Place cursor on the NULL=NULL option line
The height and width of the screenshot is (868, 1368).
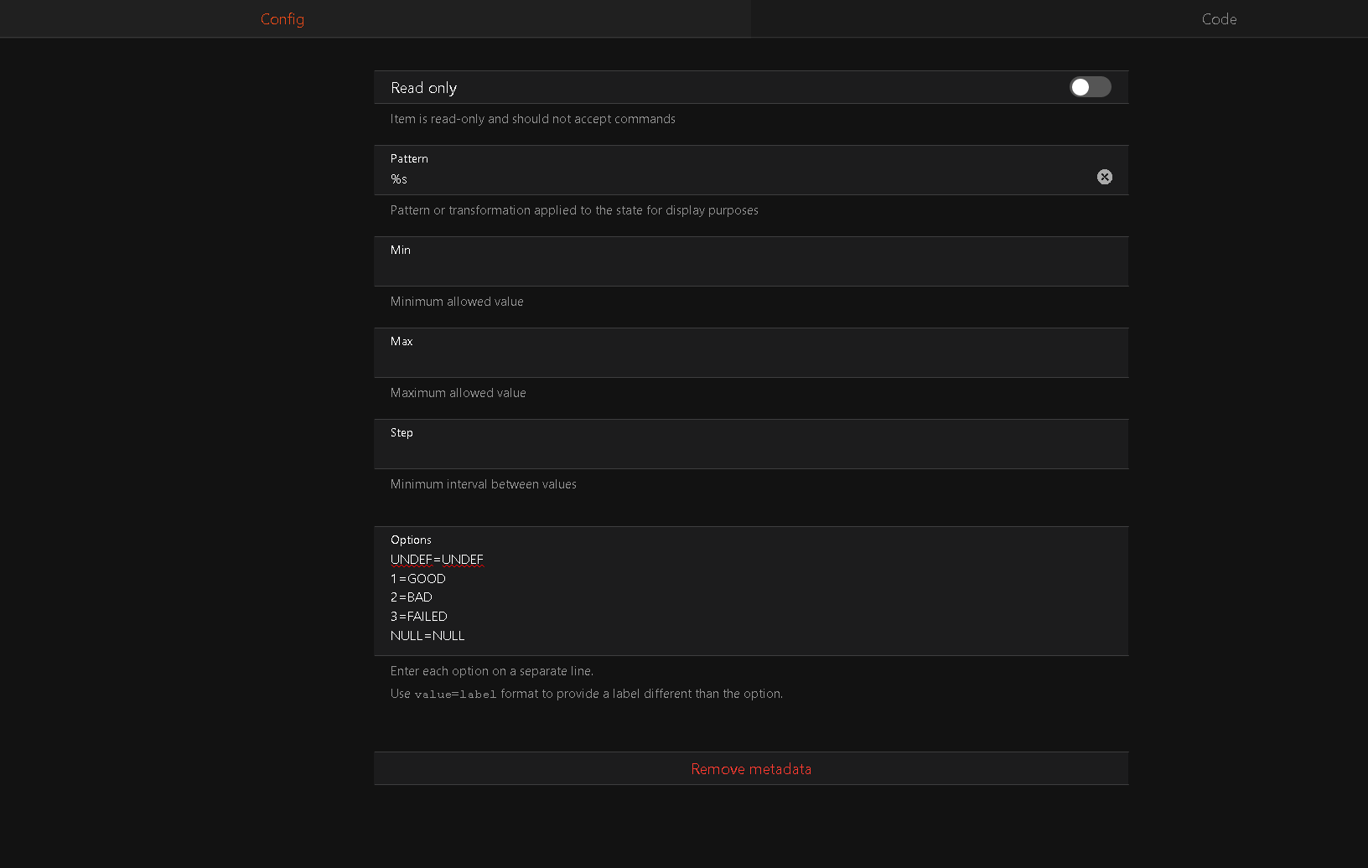click(x=427, y=636)
